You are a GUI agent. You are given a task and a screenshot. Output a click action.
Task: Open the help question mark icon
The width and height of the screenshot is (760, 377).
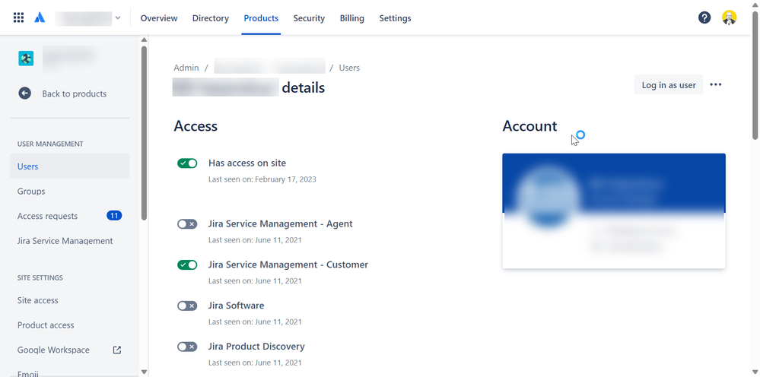(704, 18)
